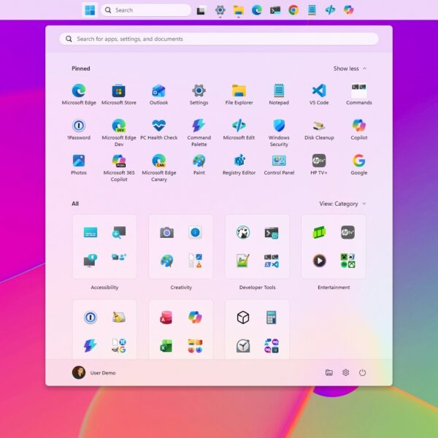The width and height of the screenshot is (438, 438).
Task: Open Windows Security
Action: pyautogui.click(x=279, y=133)
